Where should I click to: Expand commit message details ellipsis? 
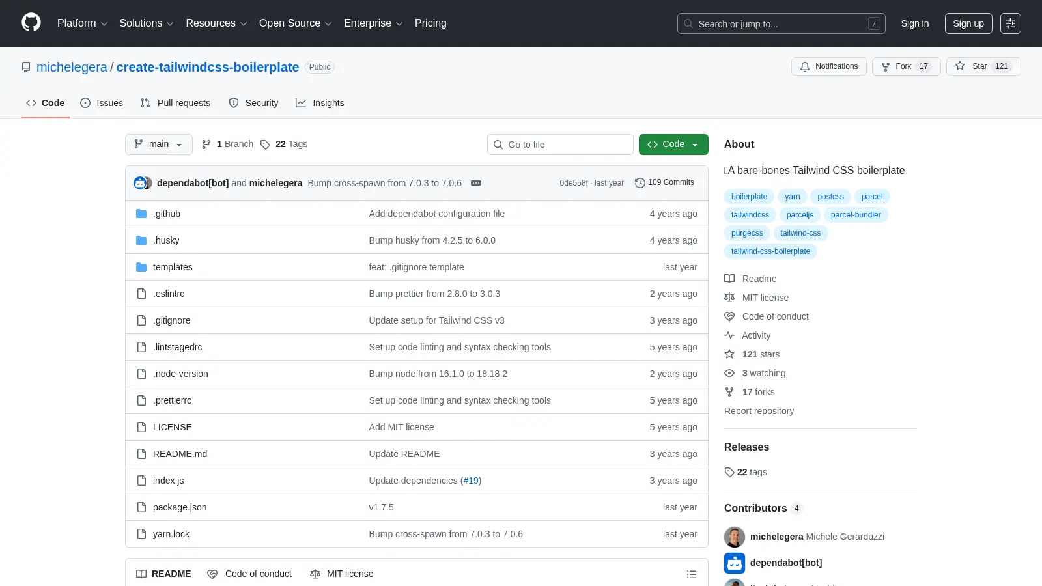476,183
